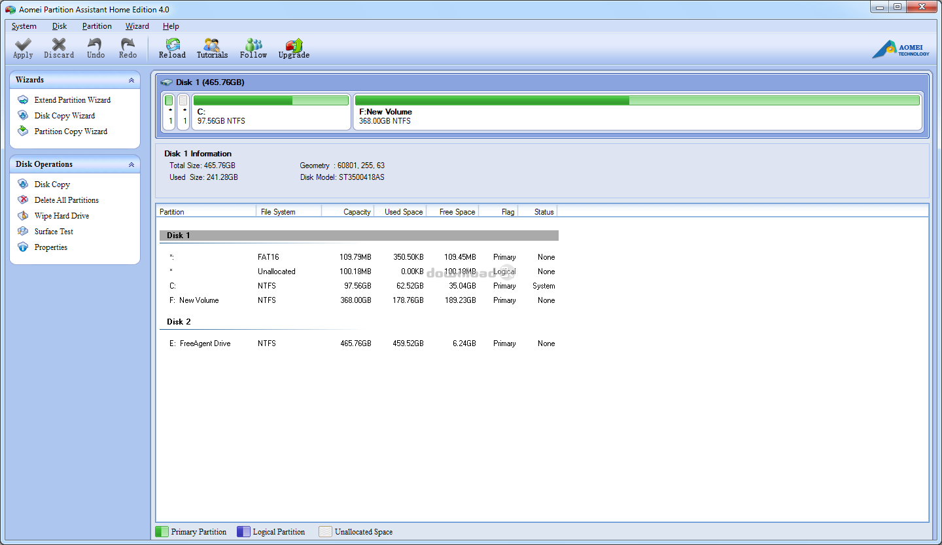Click the Discard toolbar icon
This screenshot has width=942, height=545.
[58, 47]
